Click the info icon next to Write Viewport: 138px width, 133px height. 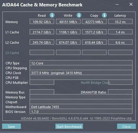pos(79,15)
